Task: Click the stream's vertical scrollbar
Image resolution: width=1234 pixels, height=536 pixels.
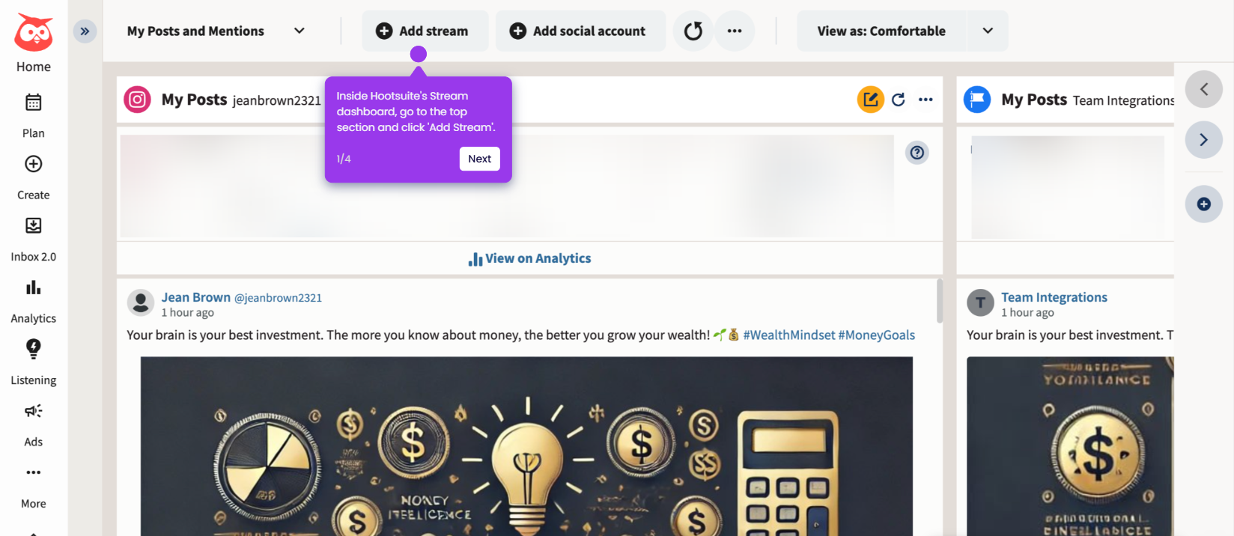Action: [x=940, y=301]
